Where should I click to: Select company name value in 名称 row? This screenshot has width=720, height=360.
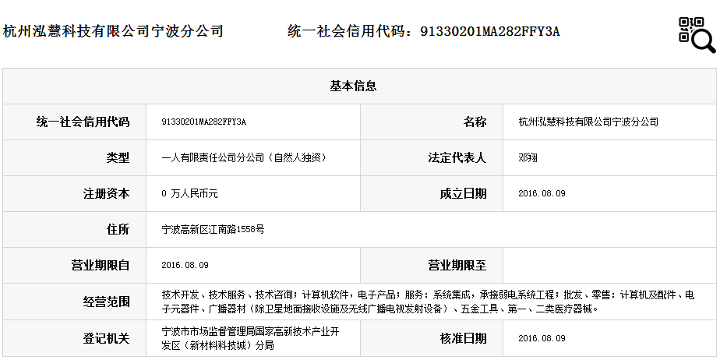(x=588, y=122)
